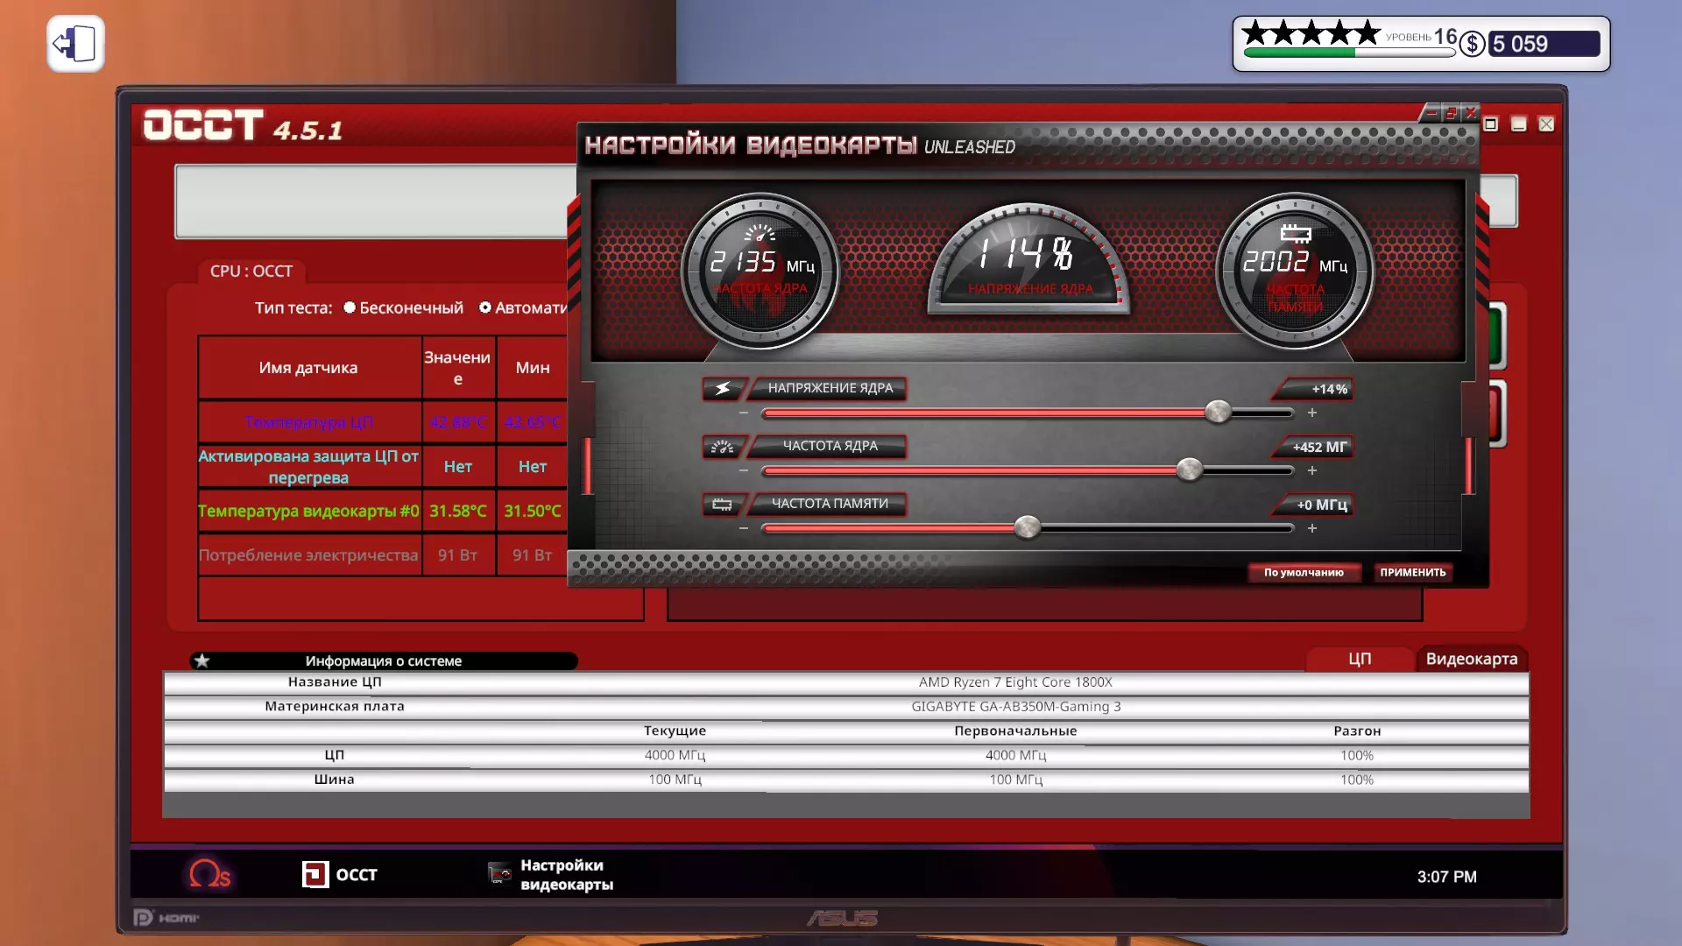Select the Бесконечный test type radio
This screenshot has width=1682, height=946.
point(350,307)
